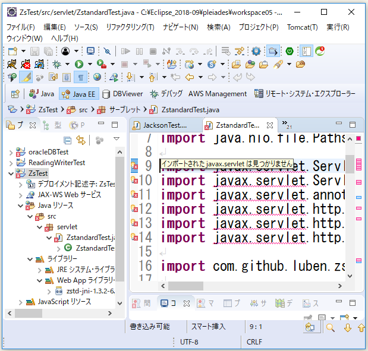This screenshot has height=351, width=368.
Task: Go to Next Annotation arrow icon
Action: click(x=130, y=77)
